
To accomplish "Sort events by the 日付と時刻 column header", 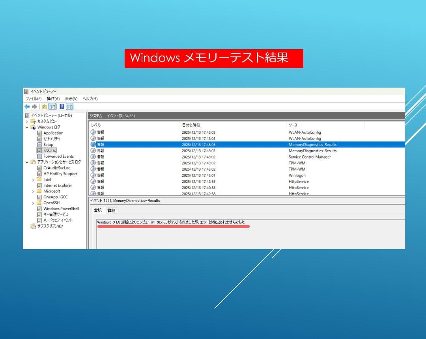I will (x=191, y=125).
